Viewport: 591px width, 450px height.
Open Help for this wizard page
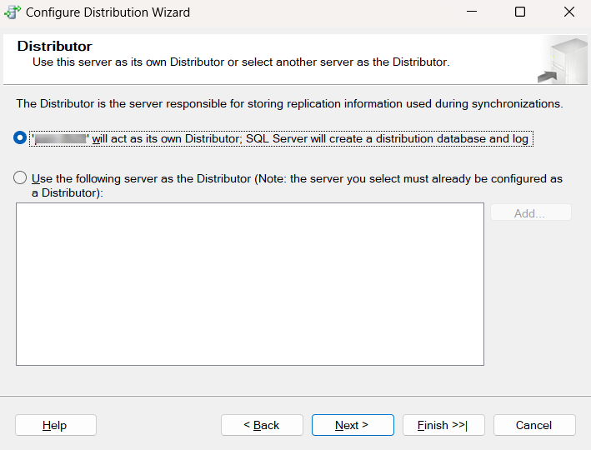tap(55, 425)
